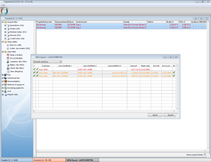The image size is (211, 162).
Task: Click the Project state icon
Action: [6, 94]
